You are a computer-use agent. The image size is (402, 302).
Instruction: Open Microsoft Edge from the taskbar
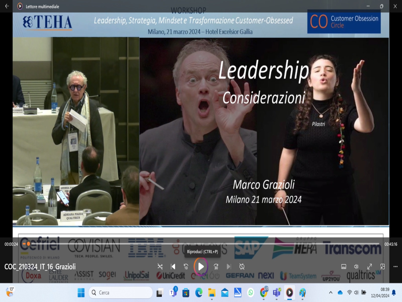(199, 293)
